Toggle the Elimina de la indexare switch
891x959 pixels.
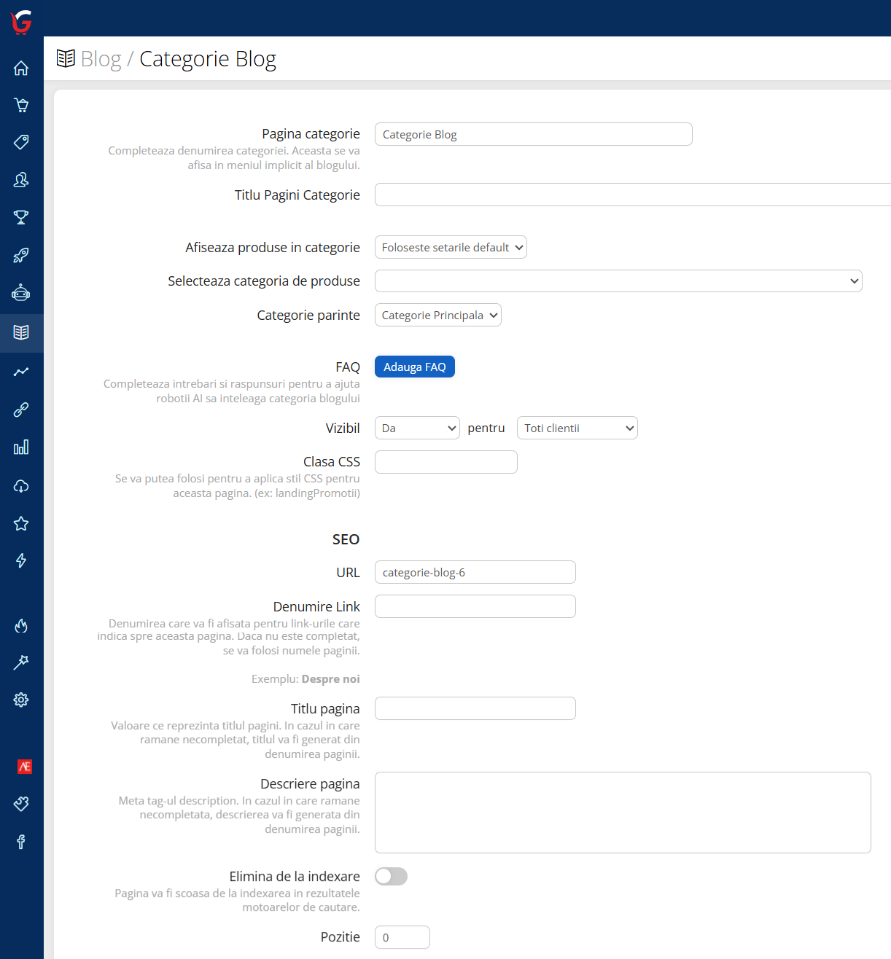(x=391, y=877)
